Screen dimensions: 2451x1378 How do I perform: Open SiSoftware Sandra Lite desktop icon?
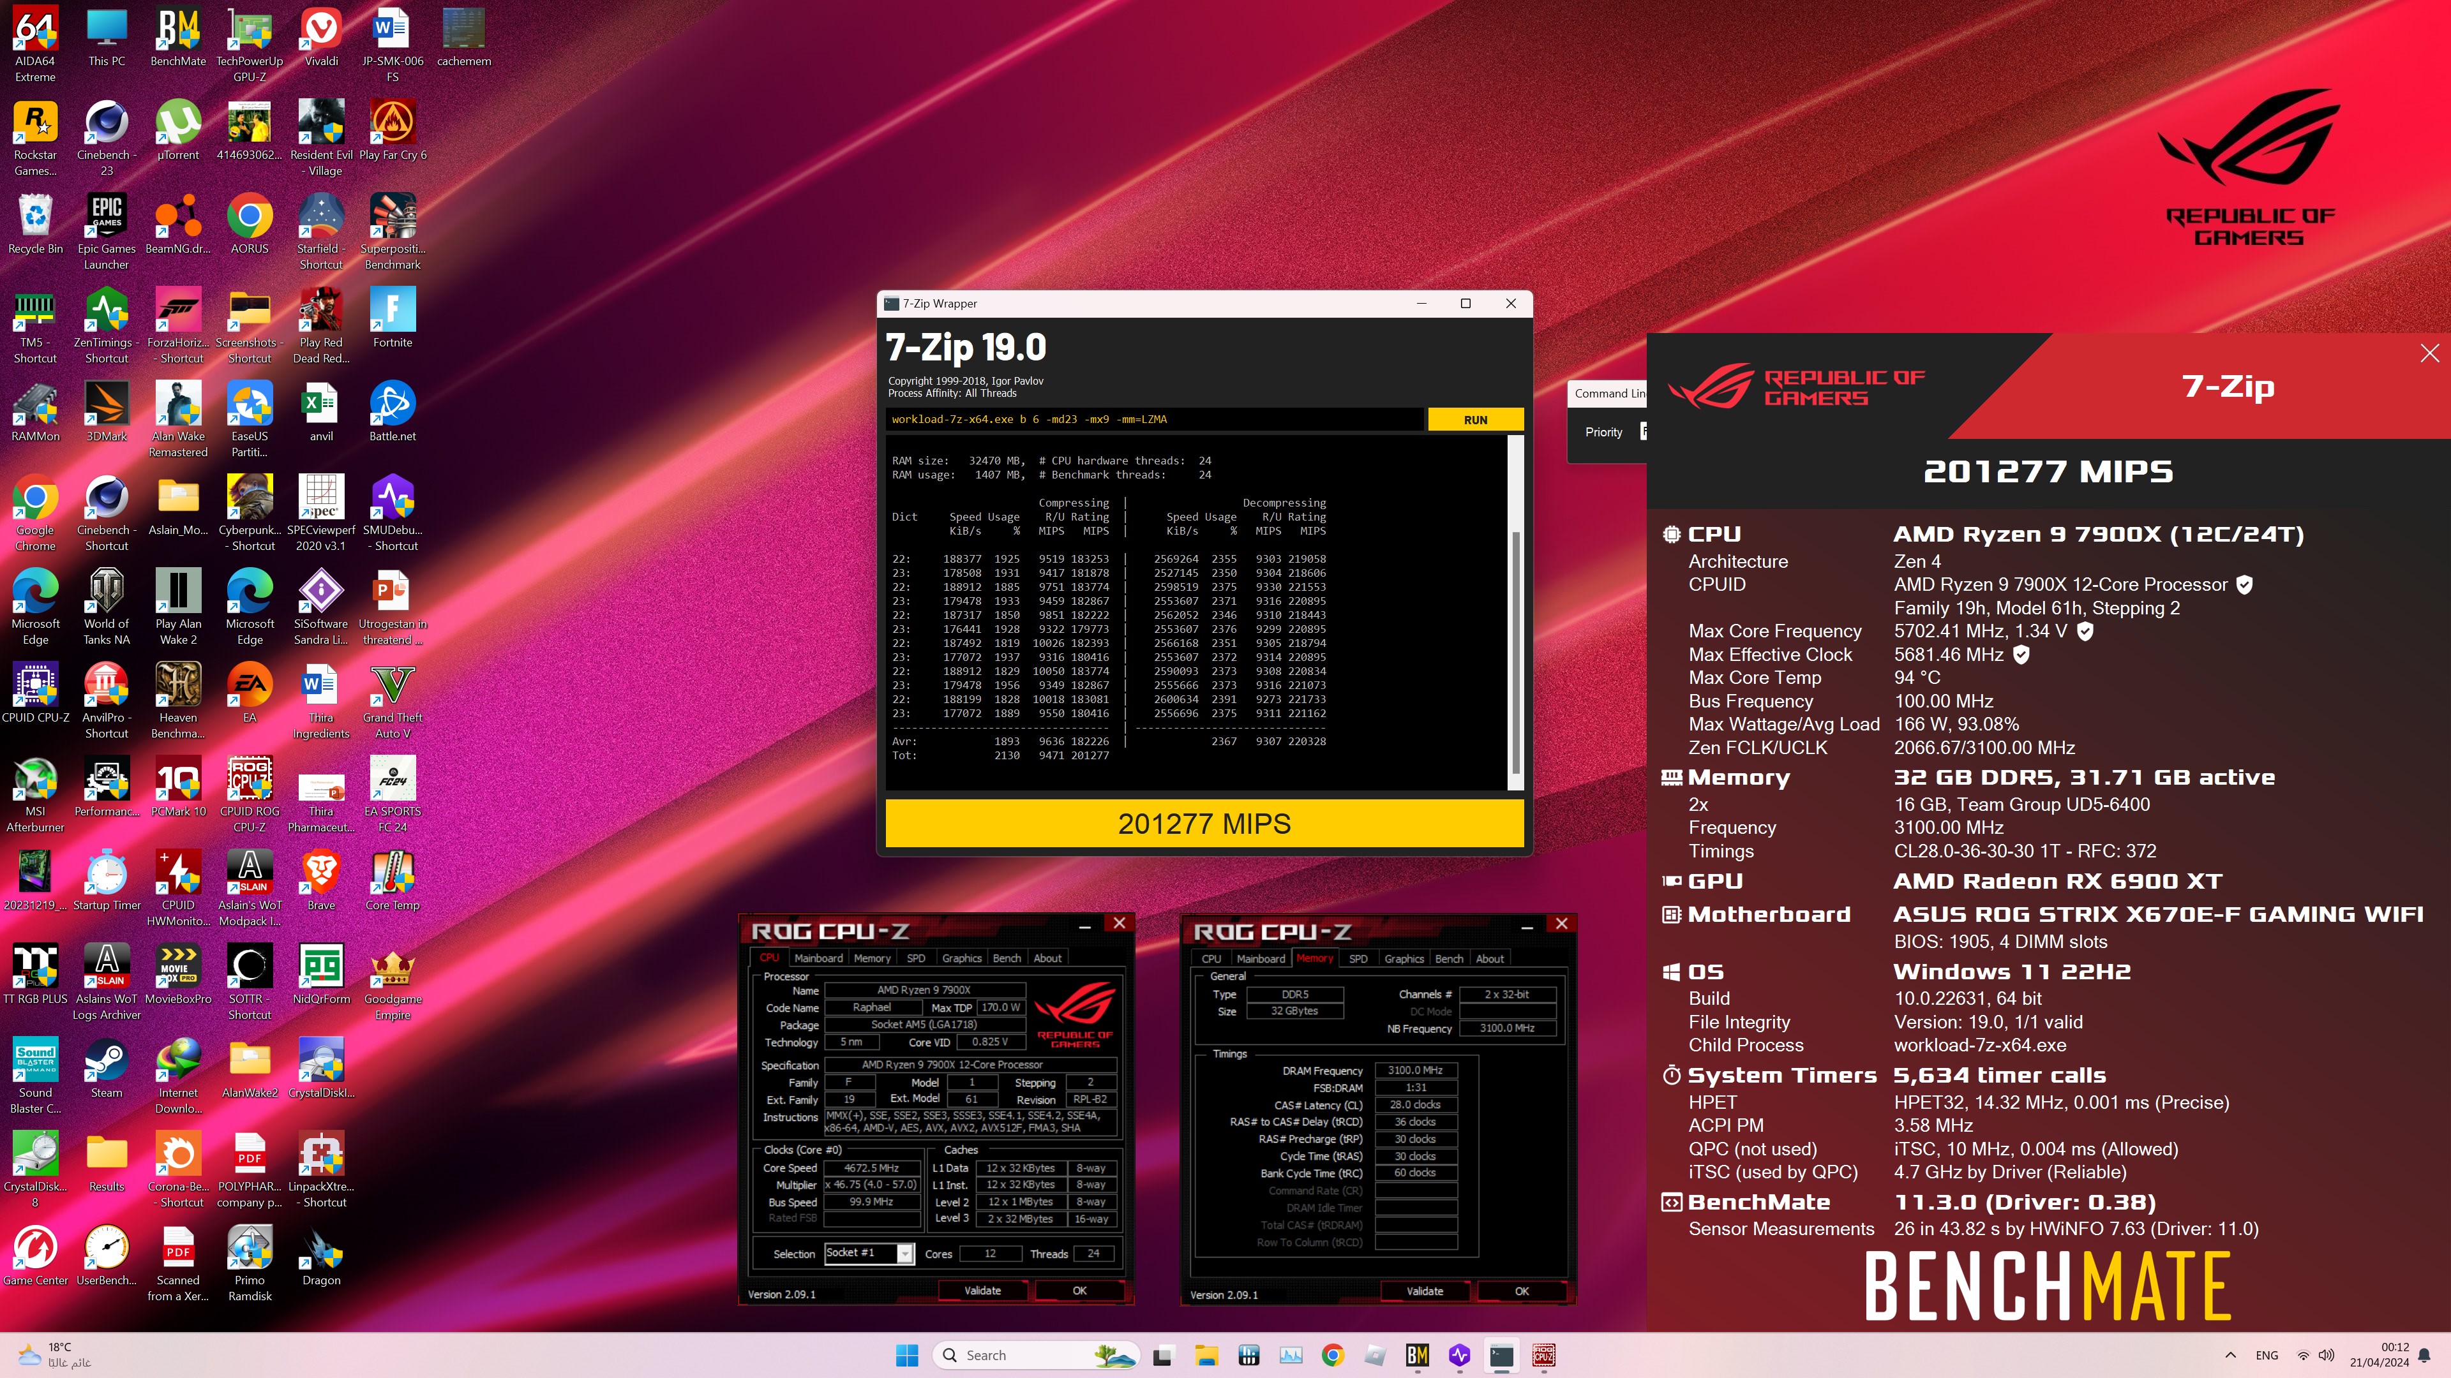point(320,607)
